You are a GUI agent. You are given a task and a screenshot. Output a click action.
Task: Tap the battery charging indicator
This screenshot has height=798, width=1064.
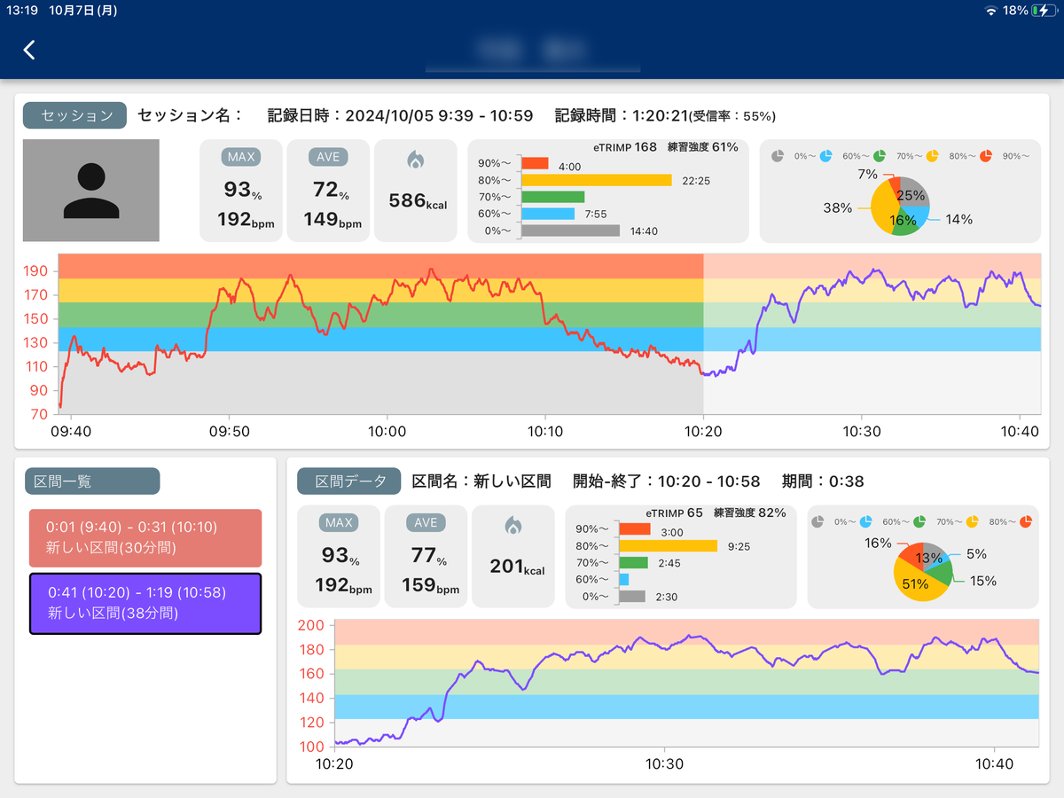click(1044, 11)
